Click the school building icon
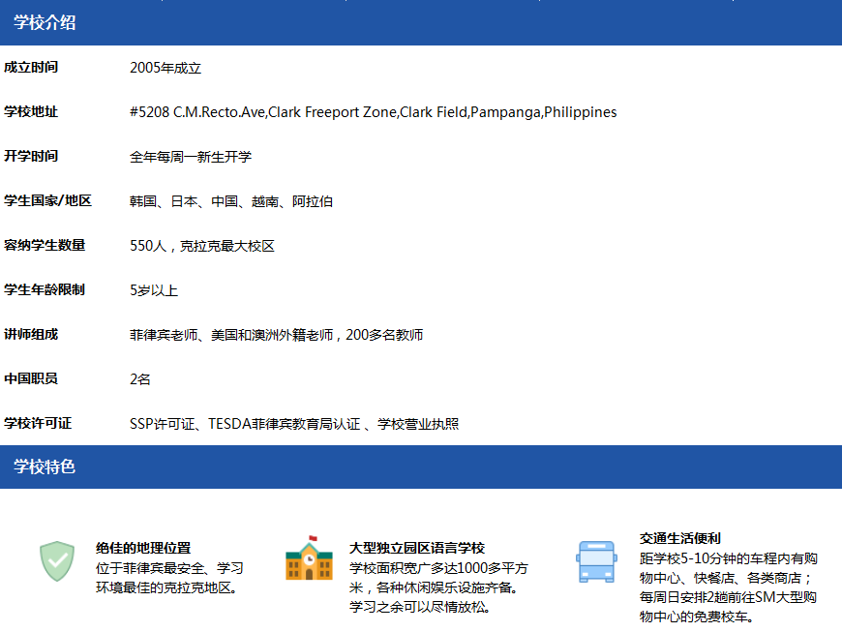Image resolution: width=842 pixels, height=632 pixels. coord(309,557)
